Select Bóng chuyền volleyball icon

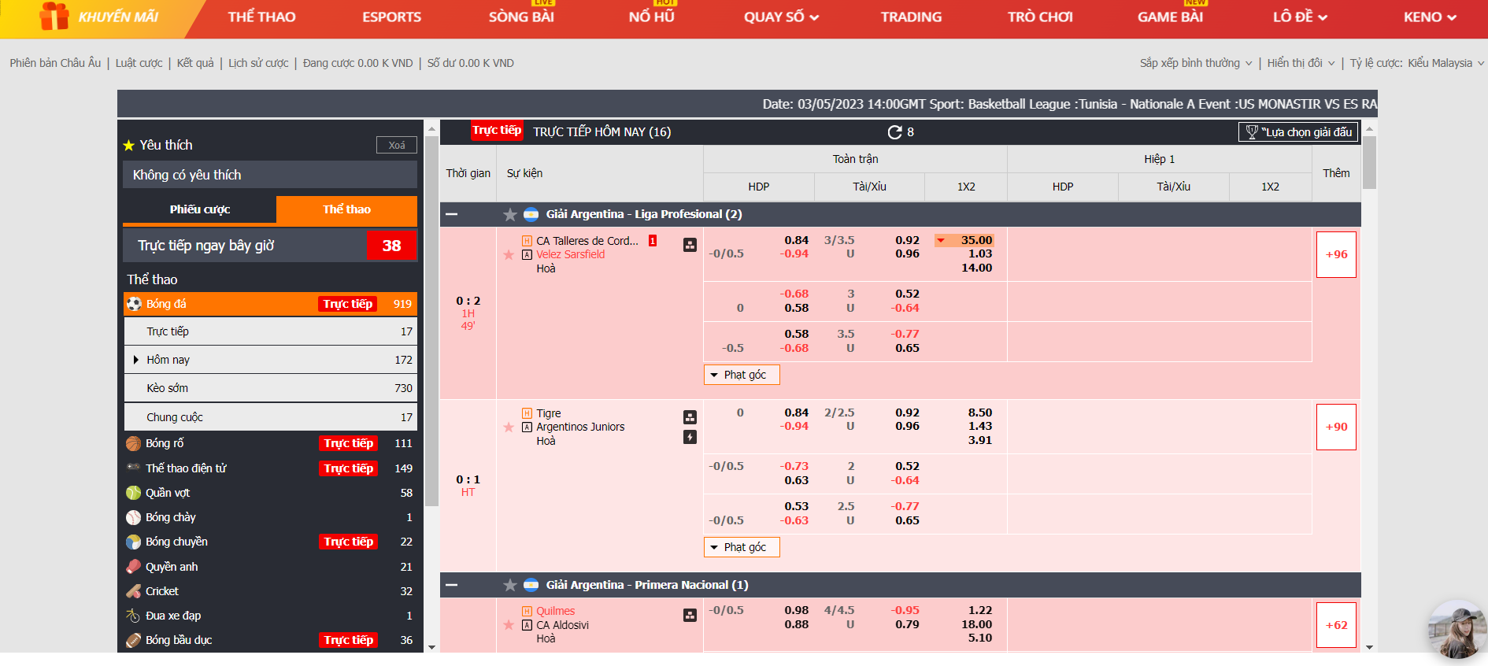tap(134, 542)
